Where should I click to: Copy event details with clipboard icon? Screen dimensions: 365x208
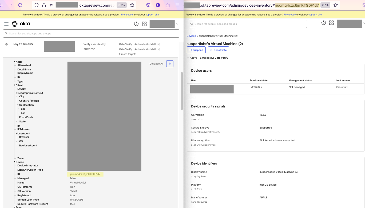(170, 64)
